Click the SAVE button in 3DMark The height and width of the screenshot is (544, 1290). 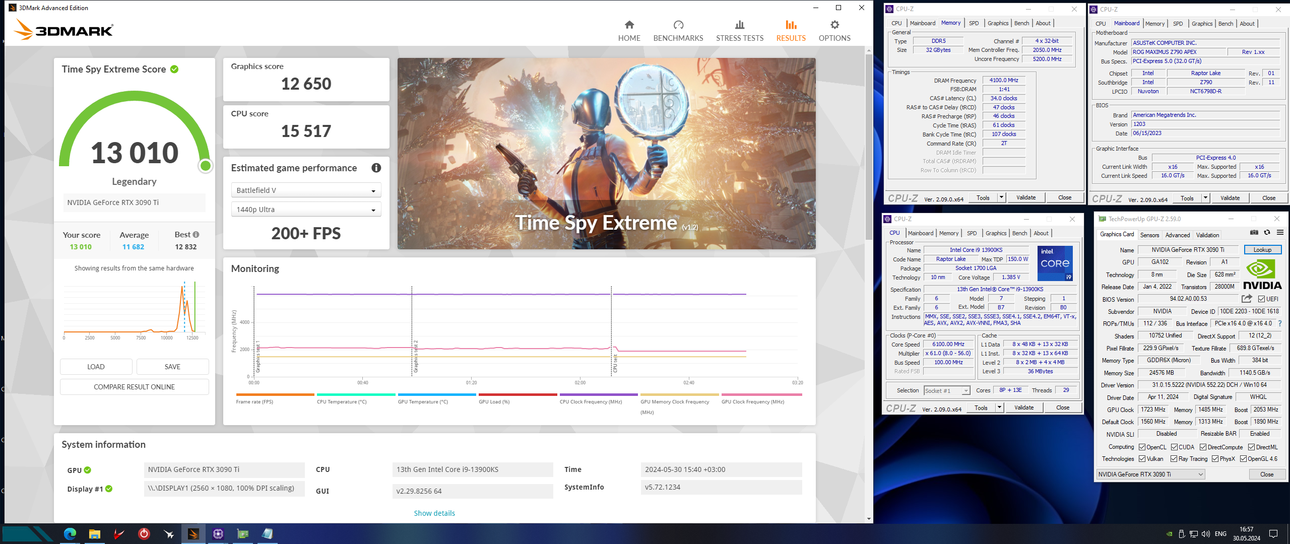coord(172,367)
